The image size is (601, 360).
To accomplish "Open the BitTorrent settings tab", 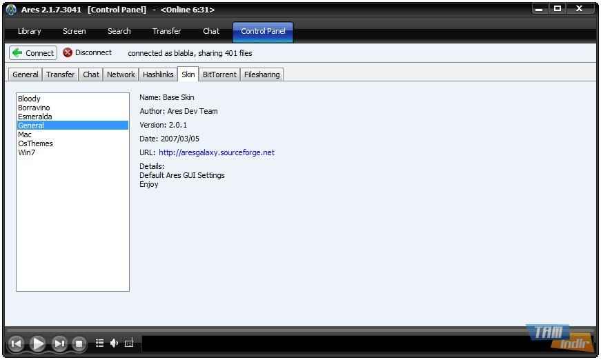I will point(219,74).
